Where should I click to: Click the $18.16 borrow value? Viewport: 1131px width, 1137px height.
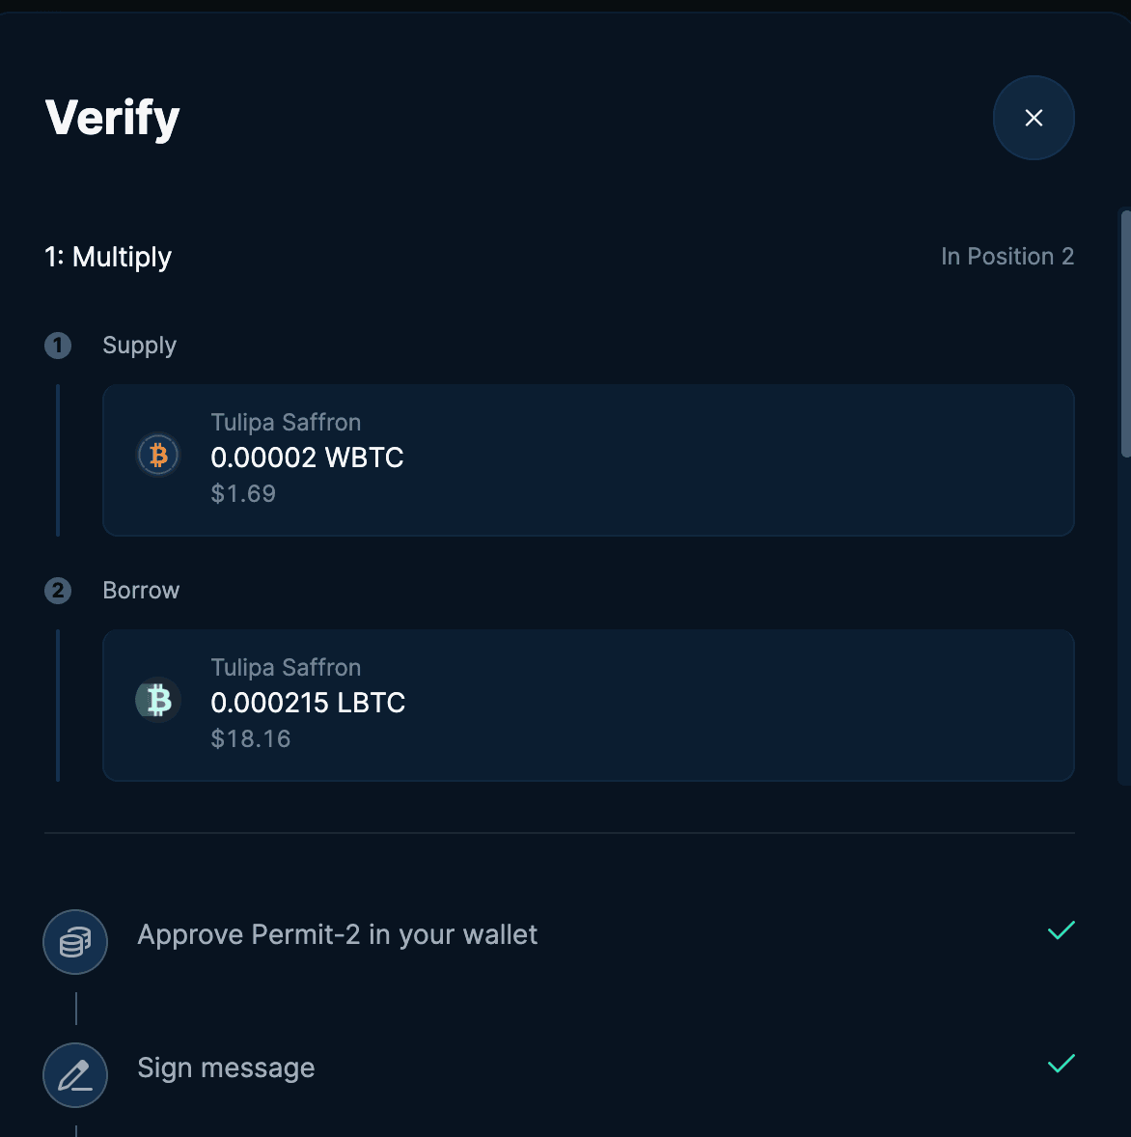tap(251, 739)
